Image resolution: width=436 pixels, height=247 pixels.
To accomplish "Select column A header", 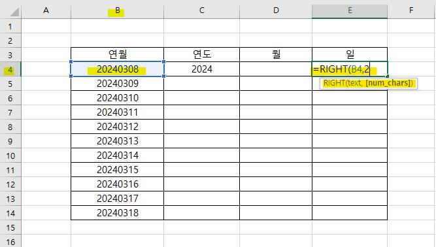I will [x=46, y=11].
